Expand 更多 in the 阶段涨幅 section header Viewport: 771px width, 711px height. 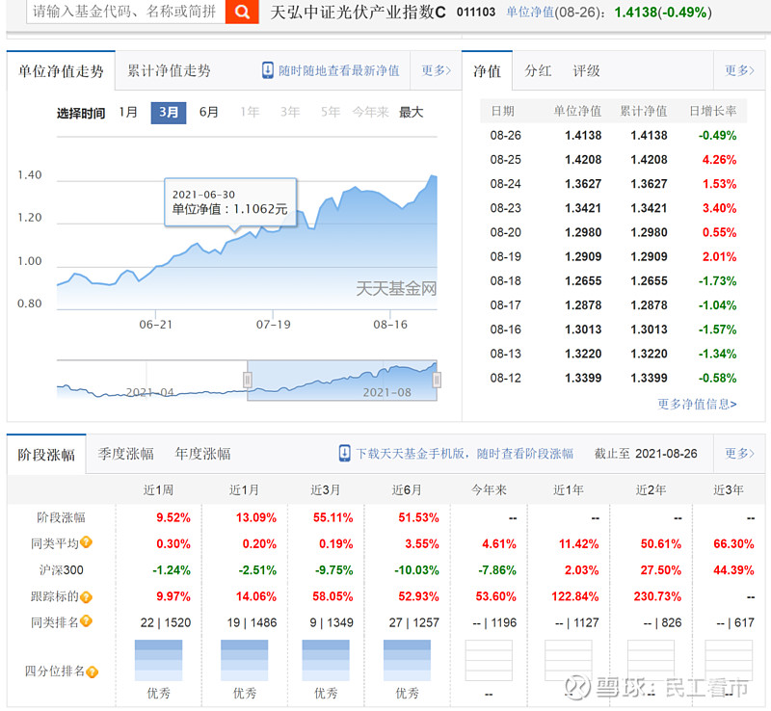tap(739, 453)
